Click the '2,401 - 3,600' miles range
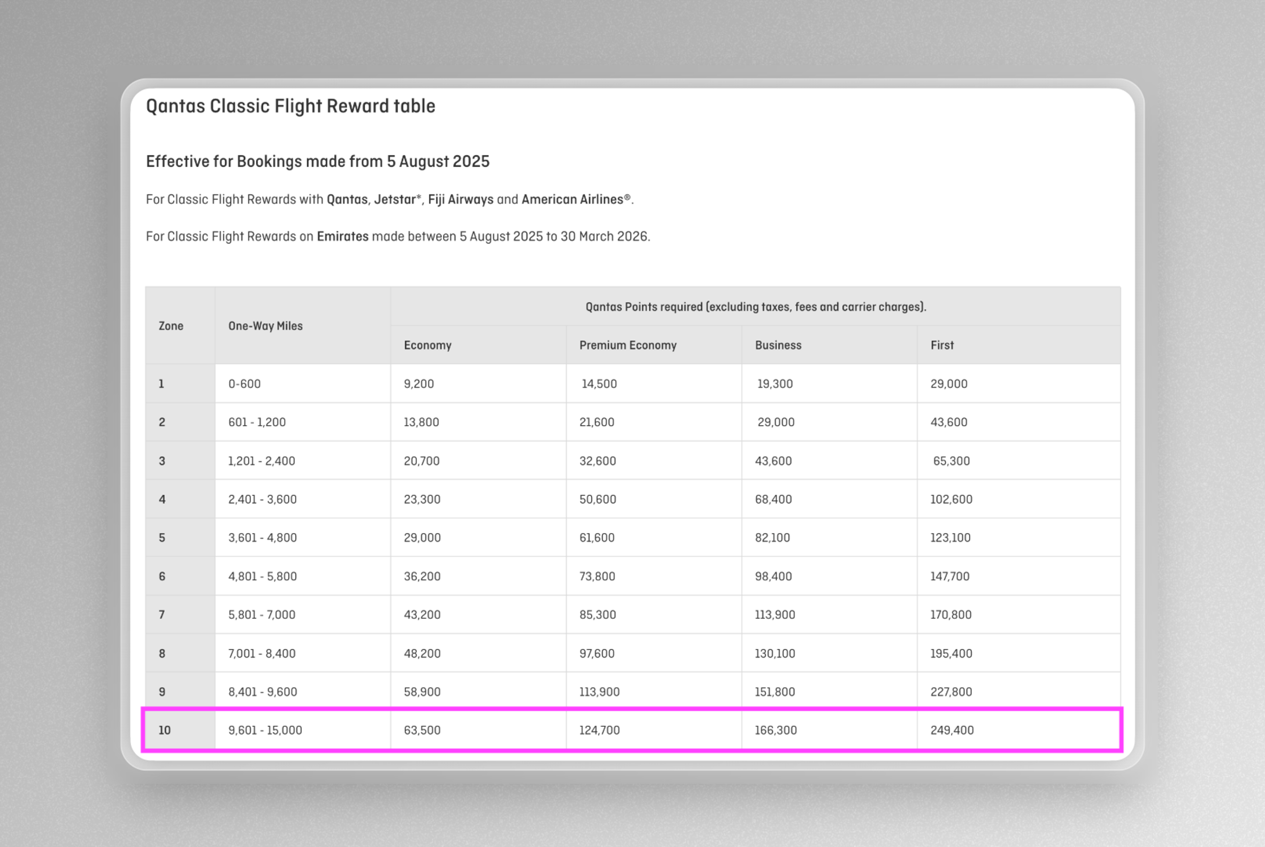 click(x=263, y=499)
